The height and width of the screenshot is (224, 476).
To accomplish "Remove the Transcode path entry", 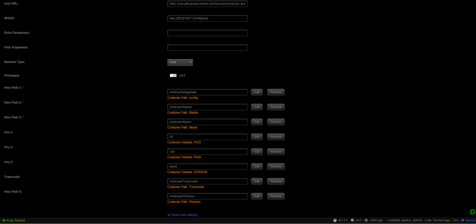I will pos(276,181).
